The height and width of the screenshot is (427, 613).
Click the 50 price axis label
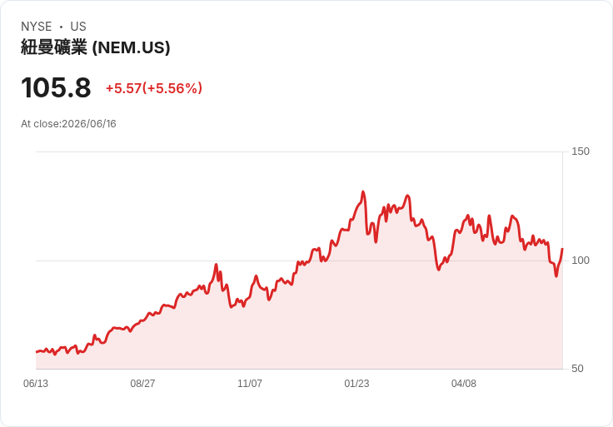[577, 369]
